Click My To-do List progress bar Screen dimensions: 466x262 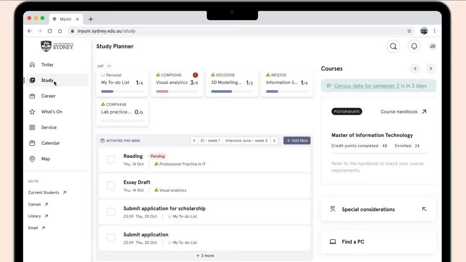pyautogui.click(x=122, y=92)
